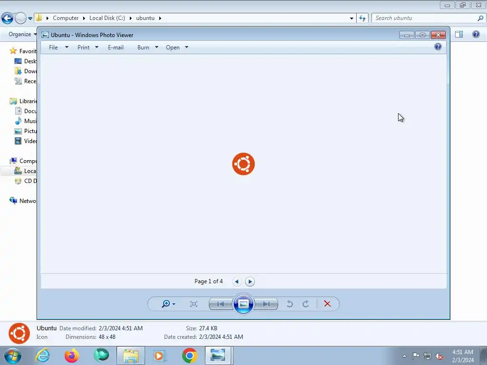The height and width of the screenshot is (365, 487).
Task: Delete the image with red X
Action: point(327,304)
